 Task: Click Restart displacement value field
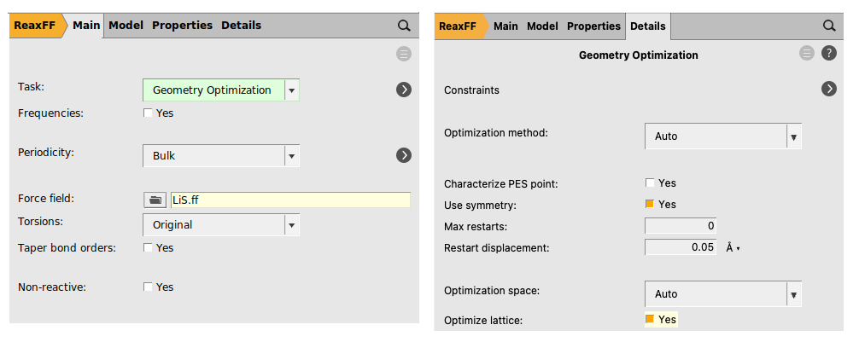[x=681, y=247]
